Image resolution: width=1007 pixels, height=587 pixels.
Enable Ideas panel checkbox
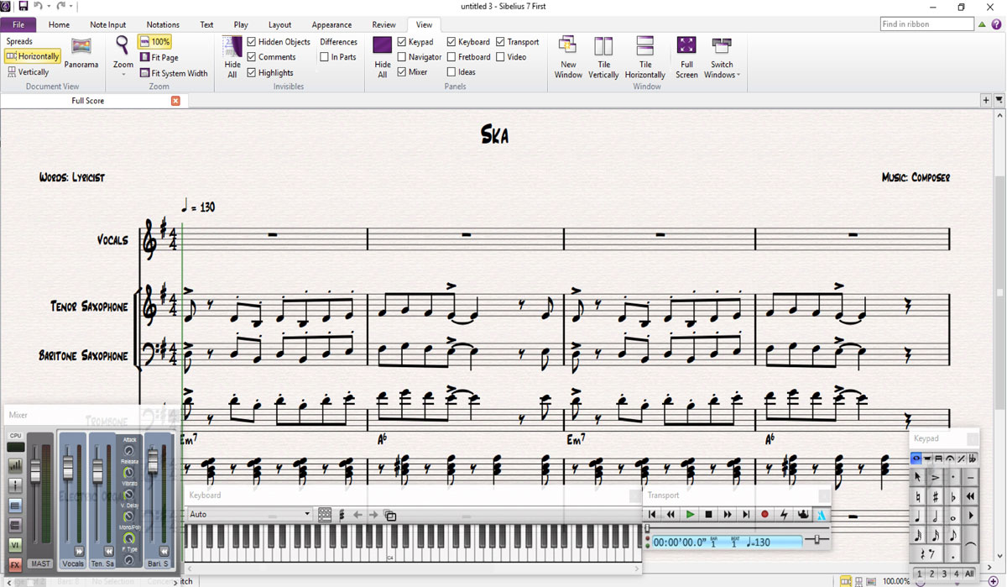pos(451,72)
